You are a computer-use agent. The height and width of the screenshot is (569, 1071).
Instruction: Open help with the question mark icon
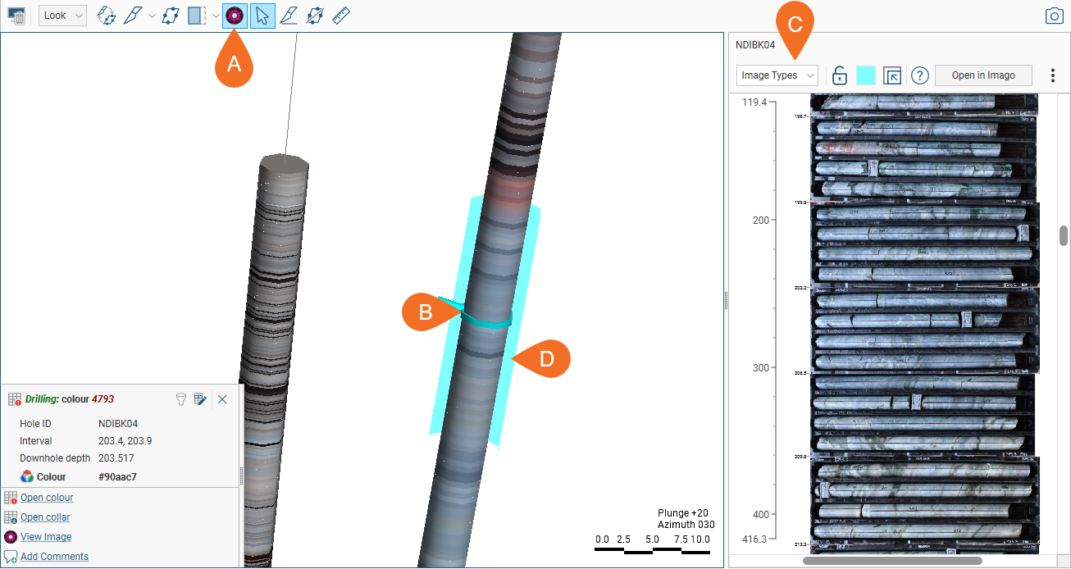click(x=920, y=75)
